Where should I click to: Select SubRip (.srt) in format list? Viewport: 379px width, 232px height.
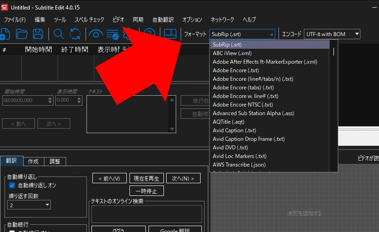(x=269, y=45)
